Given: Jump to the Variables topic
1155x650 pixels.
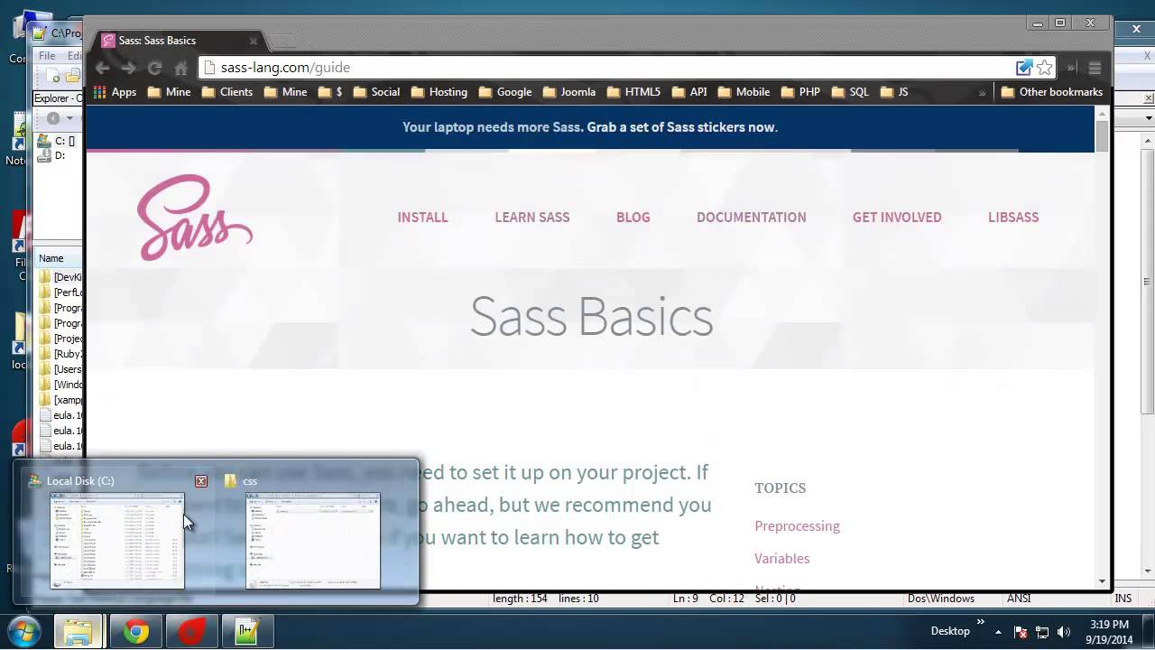Looking at the screenshot, I should click(x=782, y=558).
